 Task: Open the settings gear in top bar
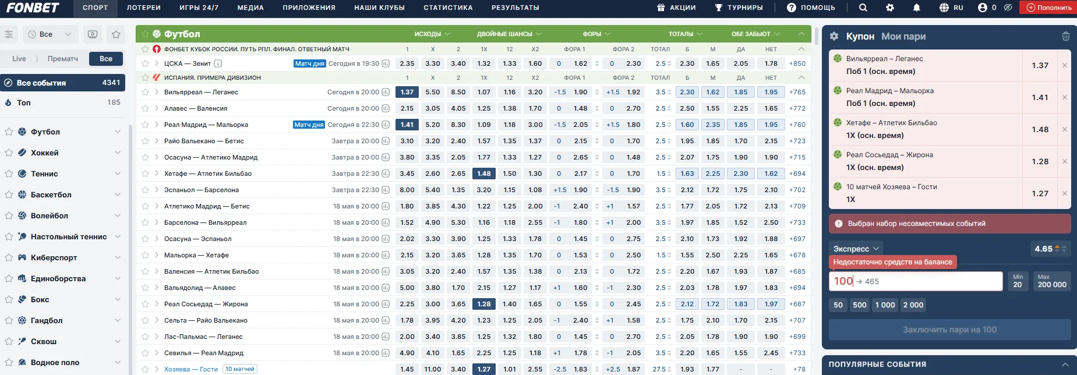tap(890, 8)
